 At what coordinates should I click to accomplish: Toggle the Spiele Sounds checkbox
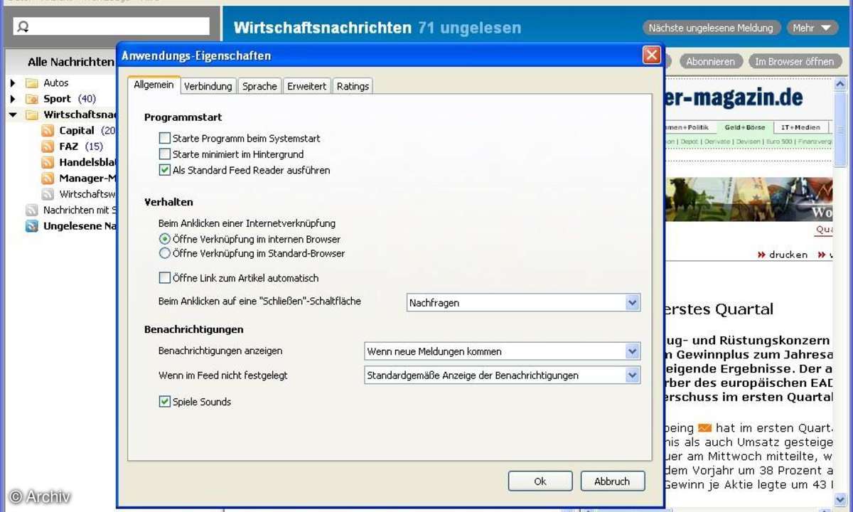coord(165,402)
